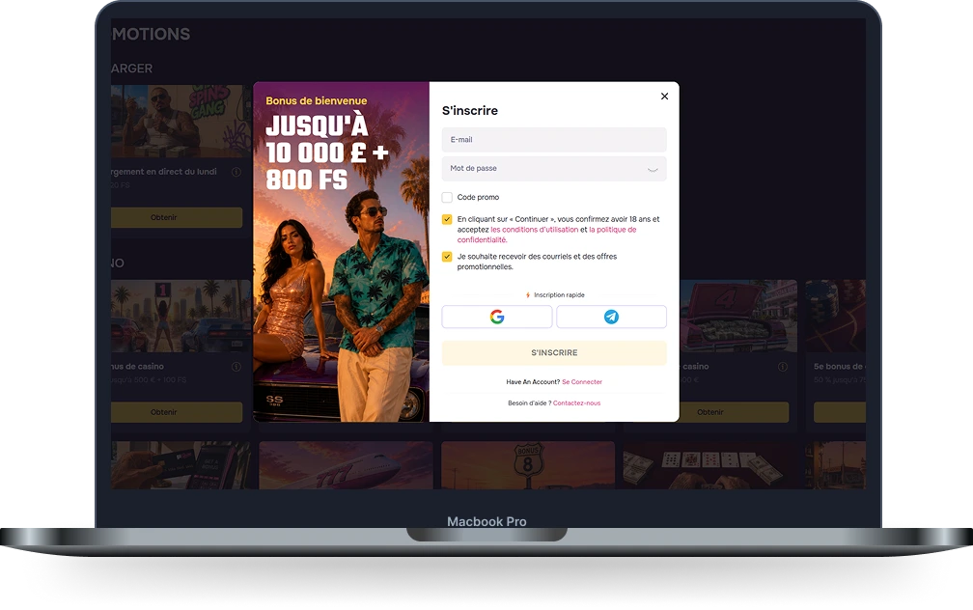The height and width of the screenshot is (610, 973).
Task: Sign up with the Telegram icon button
Action: [x=611, y=317]
